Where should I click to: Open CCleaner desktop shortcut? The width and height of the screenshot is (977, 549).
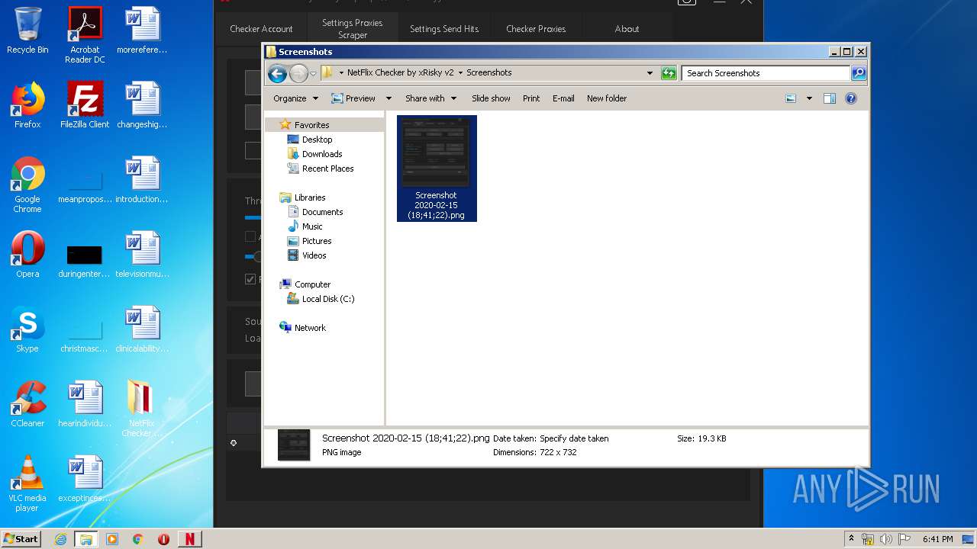tap(27, 404)
